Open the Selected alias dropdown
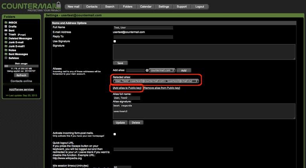 point(156,81)
